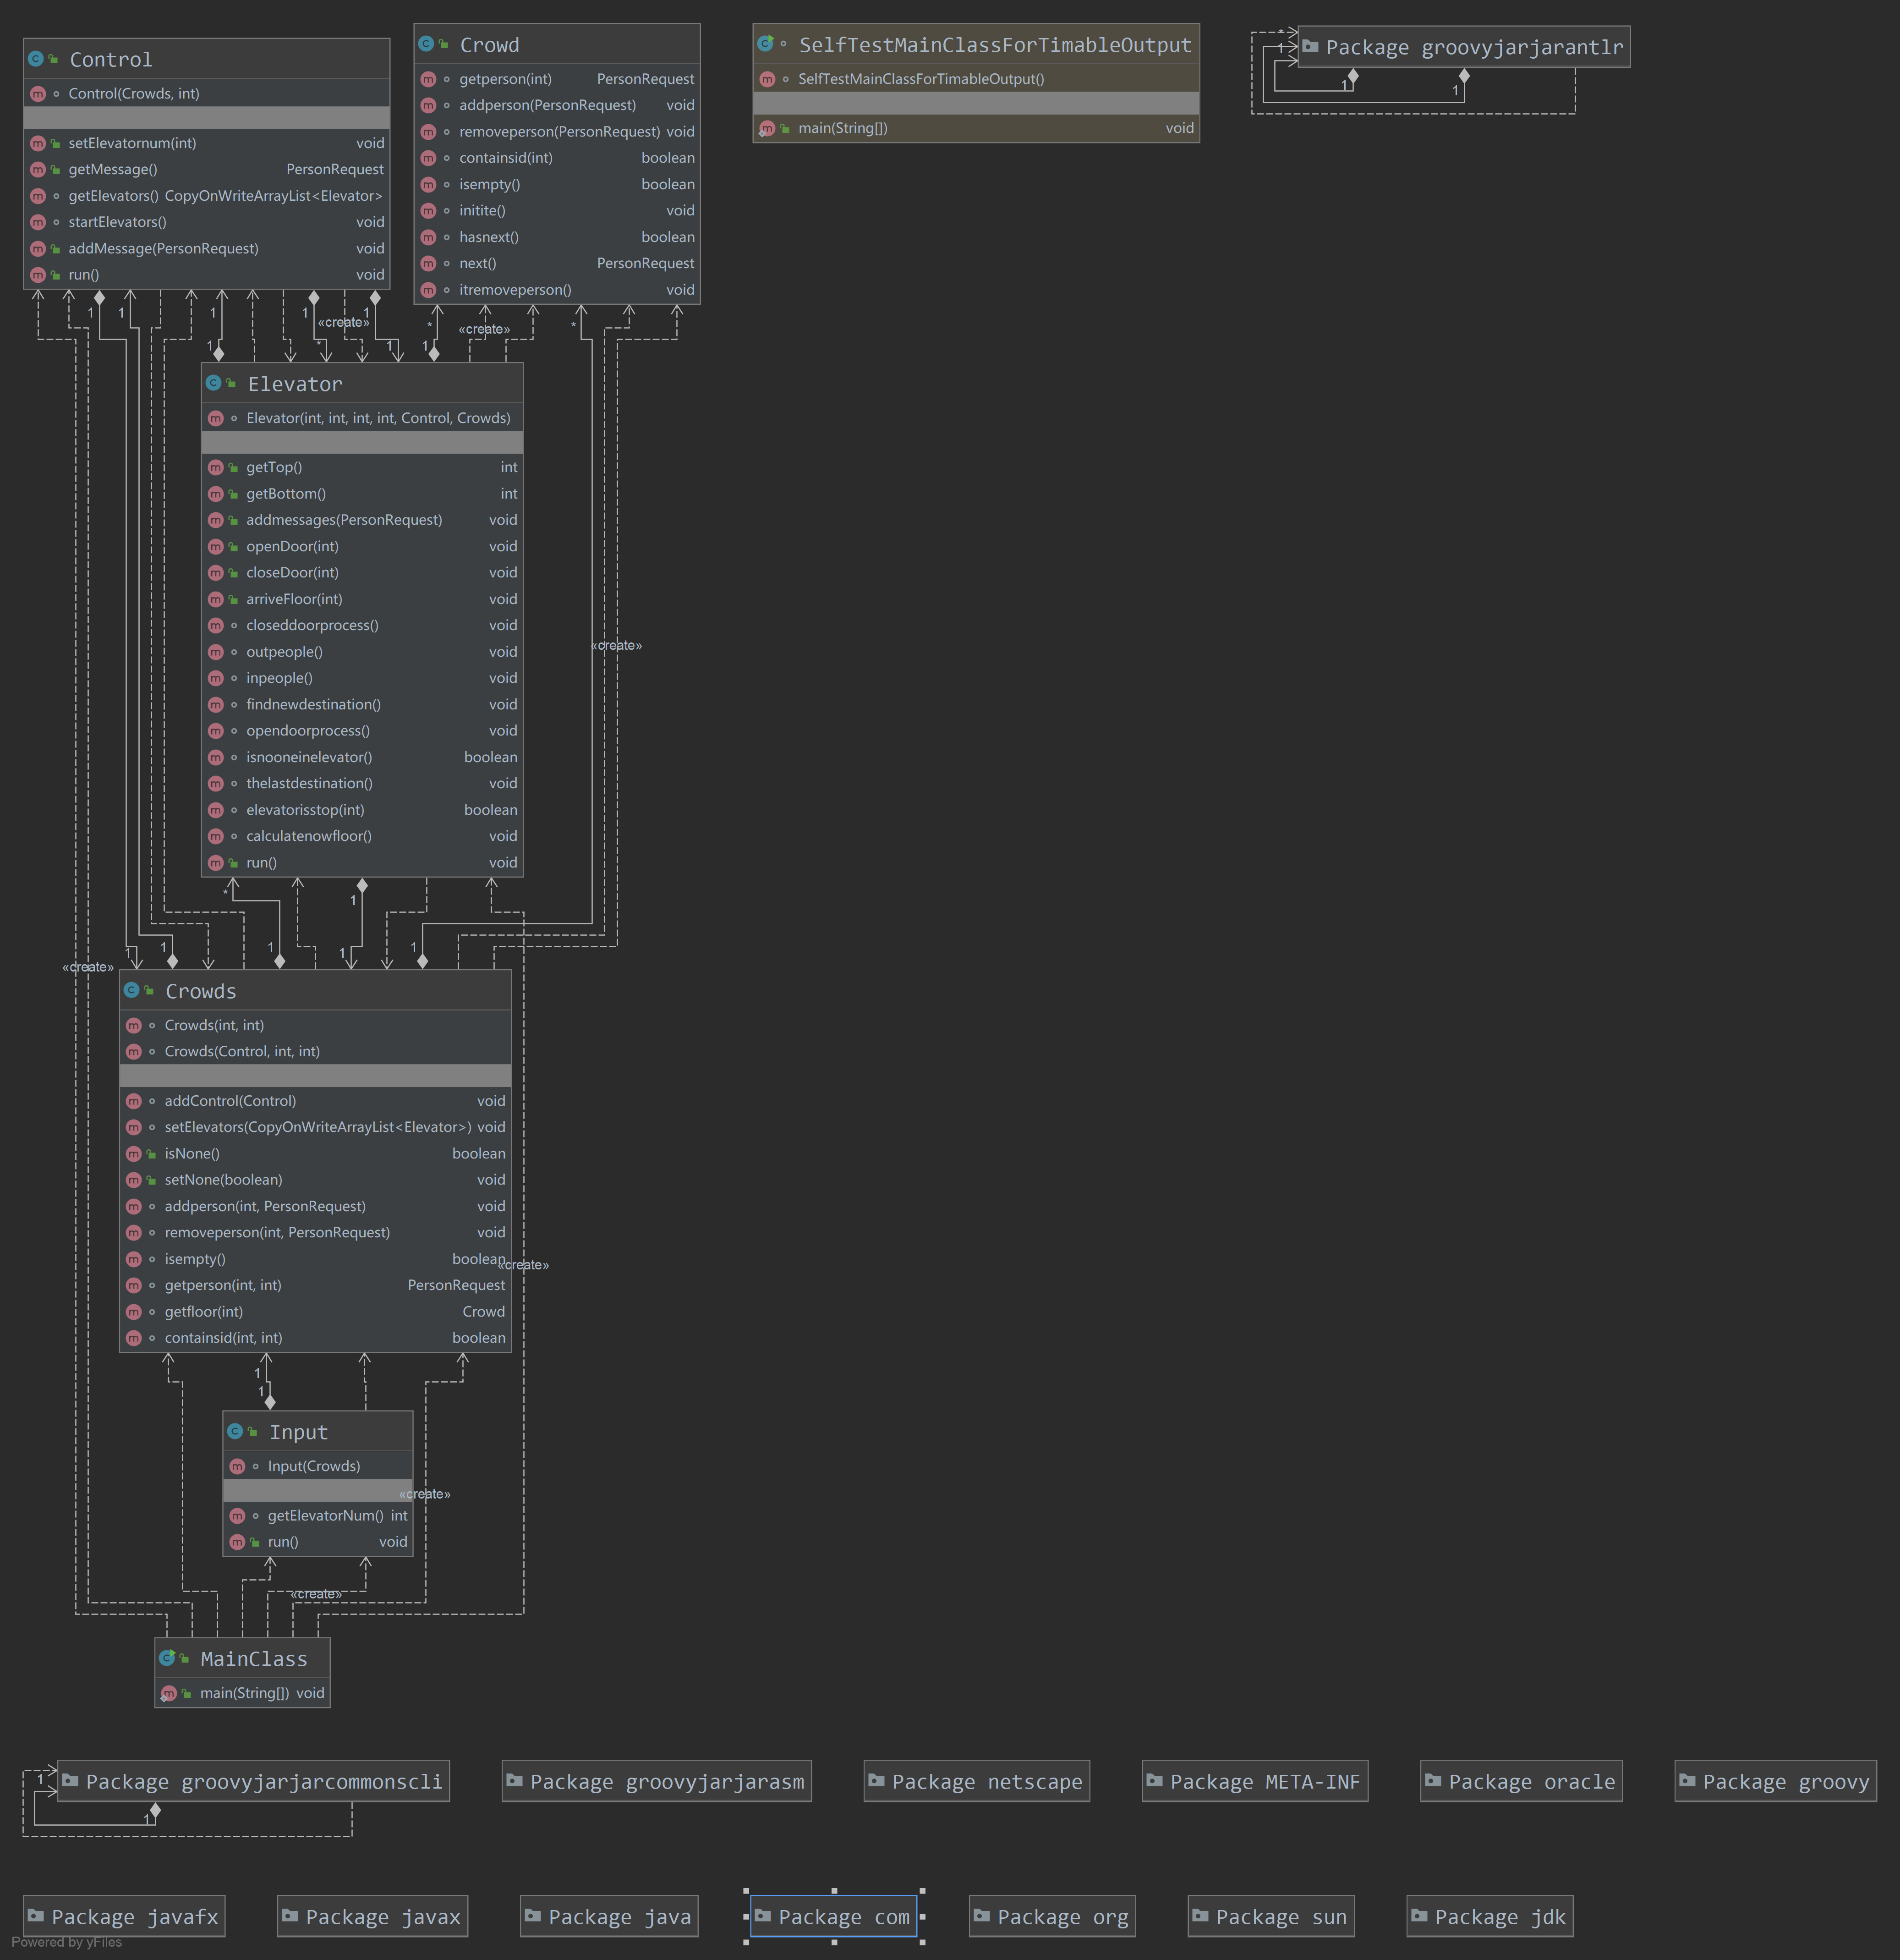Image resolution: width=1900 pixels, height=1960 pixels.
Task: Click the findnewdestination() method in Elevator
Action: [x=313, y=705]
